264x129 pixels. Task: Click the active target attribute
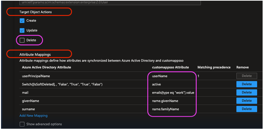[x=157, y=84]
